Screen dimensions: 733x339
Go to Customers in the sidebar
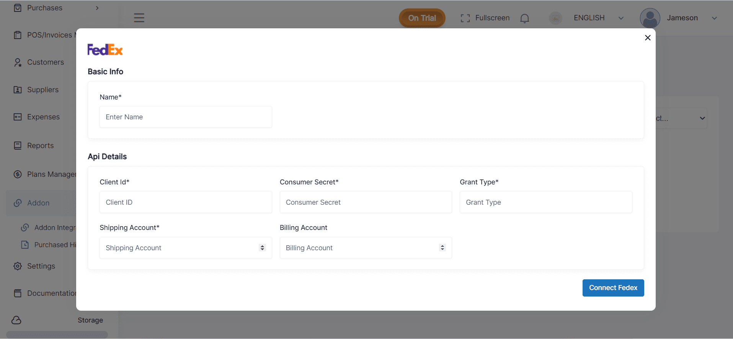(46, 62)
